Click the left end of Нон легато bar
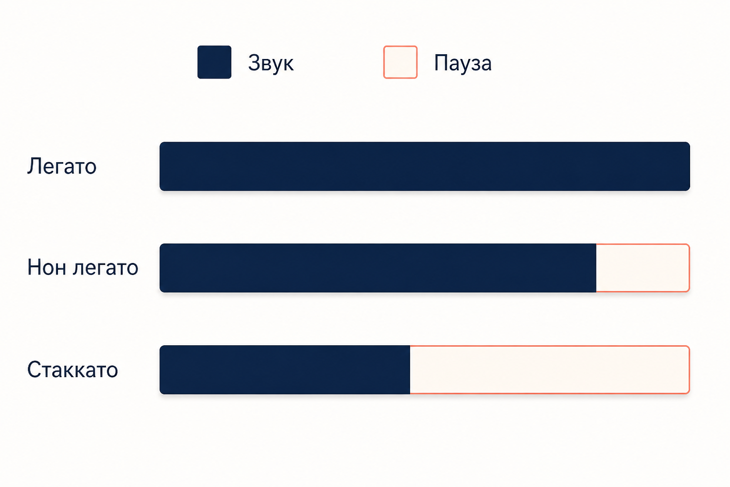 coord(163,268)
